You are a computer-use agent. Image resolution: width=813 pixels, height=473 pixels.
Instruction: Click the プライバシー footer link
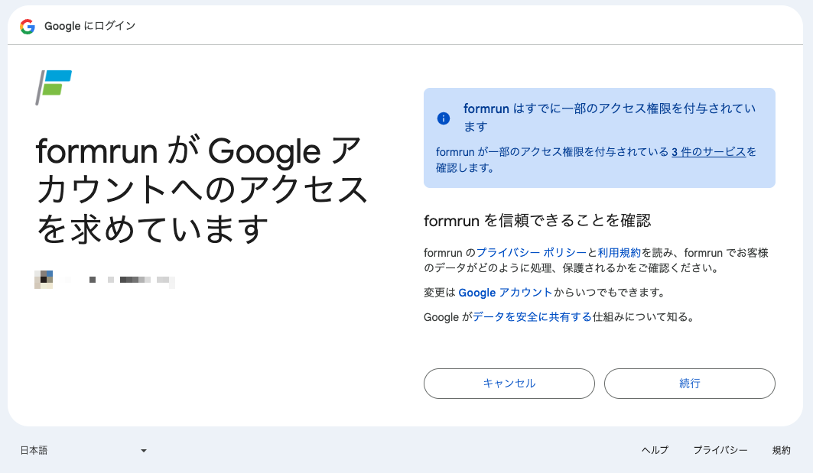click(720, 450)
